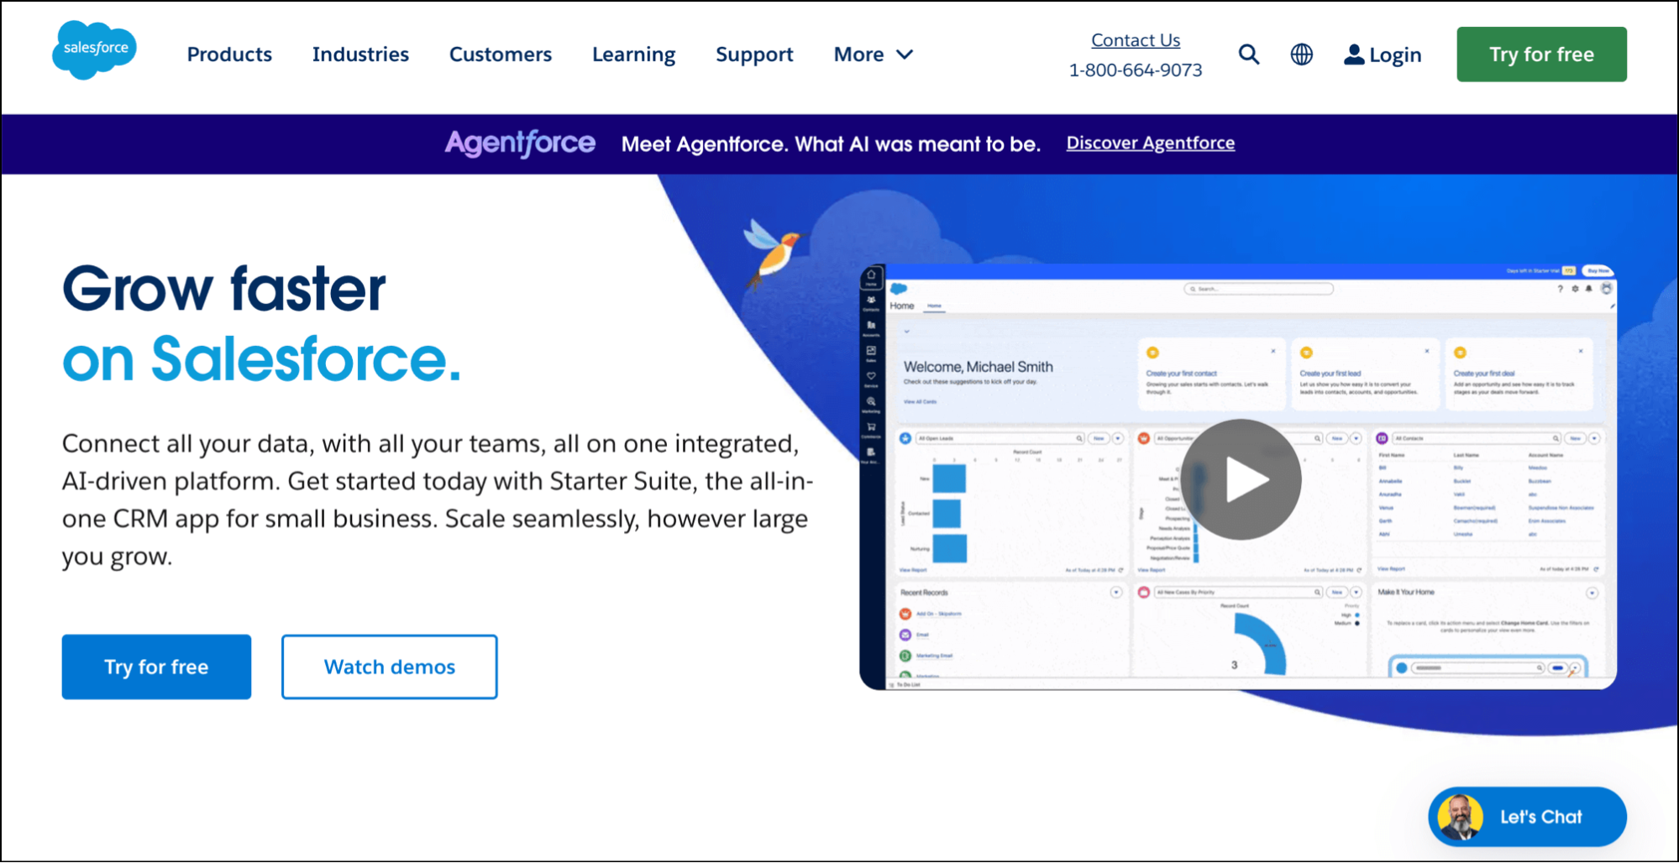
Task: Follow the 'Discover Agentforce' link
Action: click(x=1151, y=143)
